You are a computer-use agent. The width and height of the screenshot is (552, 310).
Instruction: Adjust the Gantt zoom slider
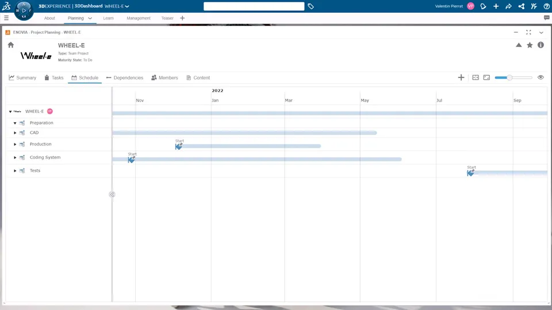point(509,77)
